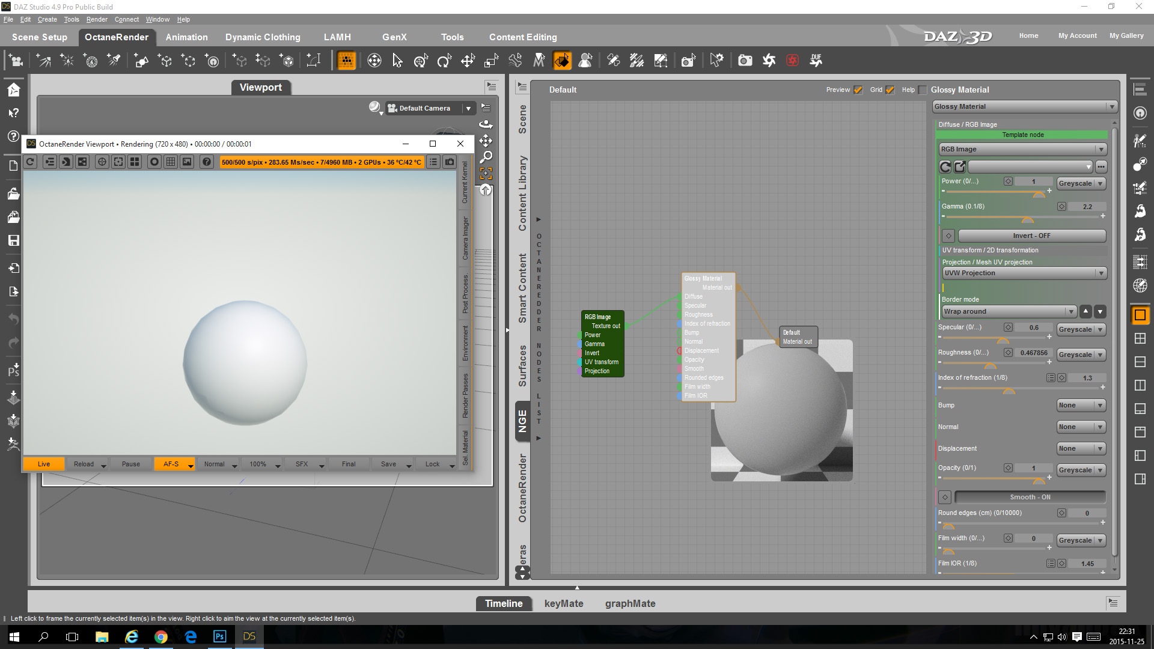This screenshot has height=649, width=1154.
Task: Click the node selection arrow tool
Action: pyautogui.click(x=397, y=60)
